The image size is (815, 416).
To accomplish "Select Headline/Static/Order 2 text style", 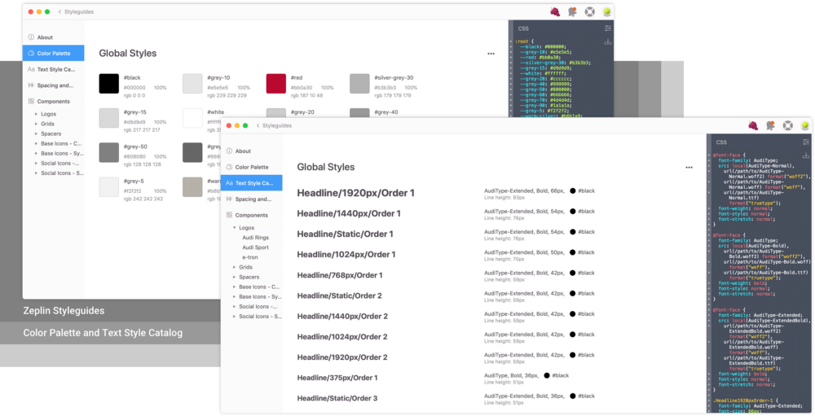I will coord(339,296).
